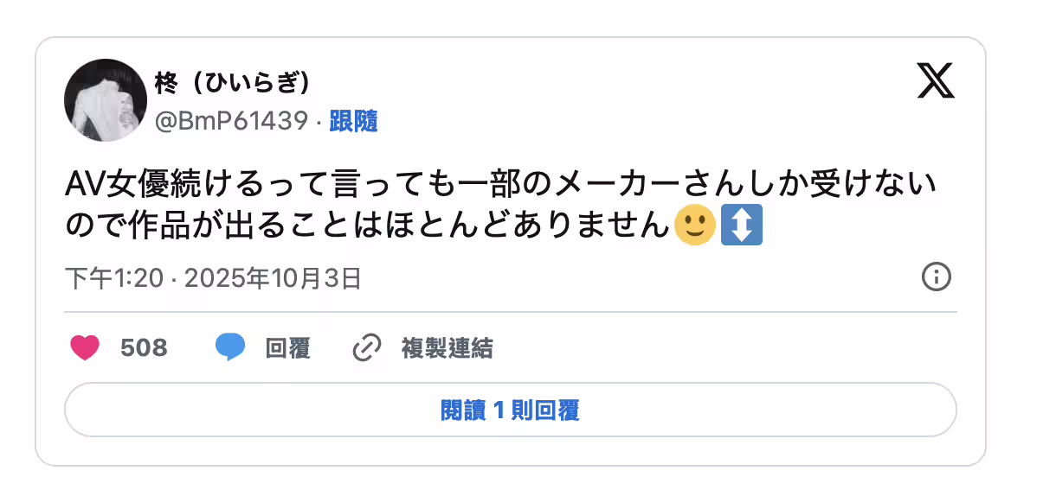Open the 下午1:20 timestamp

pyautogui.click(x=113, y=278)
